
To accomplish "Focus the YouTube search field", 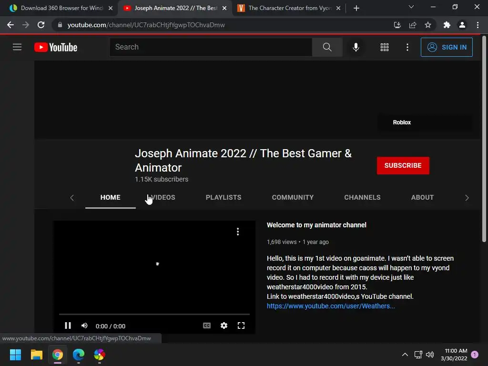I will click(x=211, y=47).
